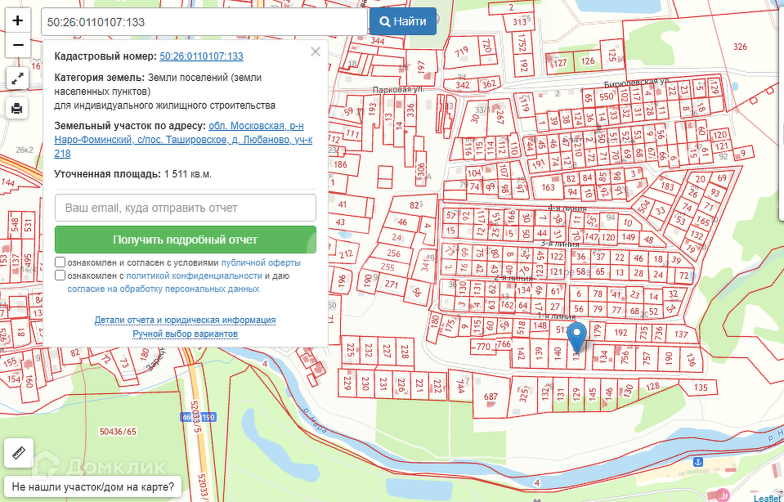Toggle fullscreen map with arrows icon

[x=17, y=78]
